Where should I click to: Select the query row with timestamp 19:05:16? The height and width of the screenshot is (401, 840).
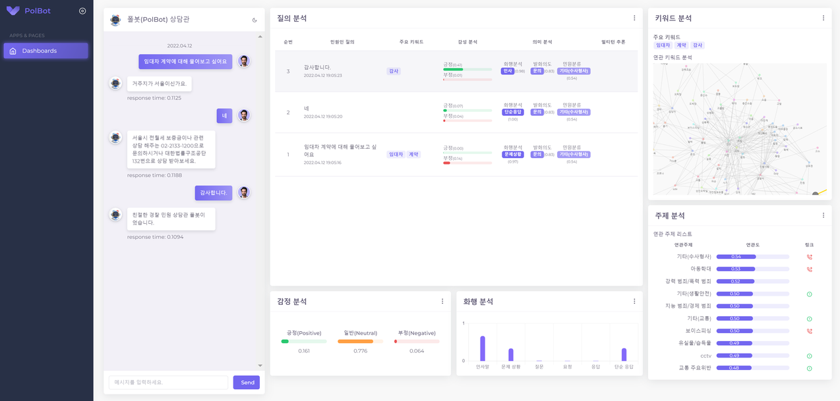tap(456, 155)
